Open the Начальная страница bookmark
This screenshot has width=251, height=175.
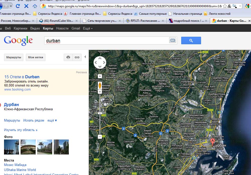point(185,14)
